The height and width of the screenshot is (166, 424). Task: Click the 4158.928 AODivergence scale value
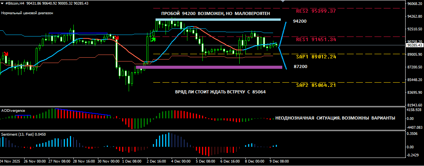pos(414,110)
